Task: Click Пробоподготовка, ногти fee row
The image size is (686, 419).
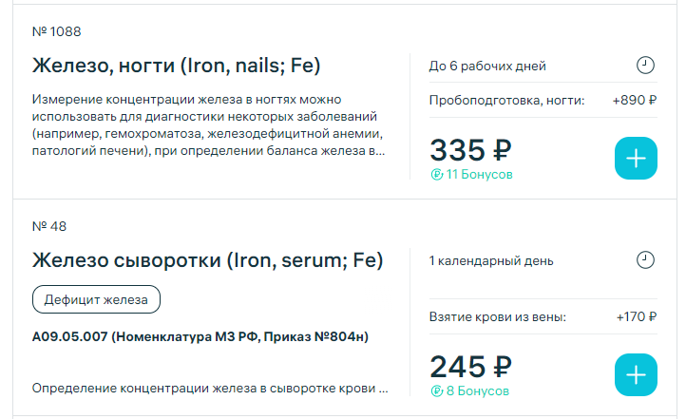Action: click(x=543, y=100)
